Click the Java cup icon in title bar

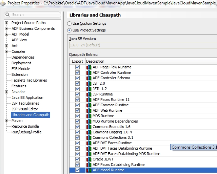pyautogui.click(x=3, y=3)
